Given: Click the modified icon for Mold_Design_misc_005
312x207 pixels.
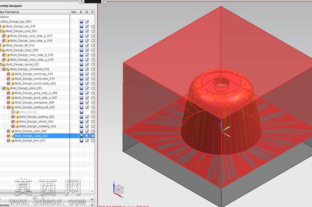Looking at the screenshot, I should click(x=87, y=50).
